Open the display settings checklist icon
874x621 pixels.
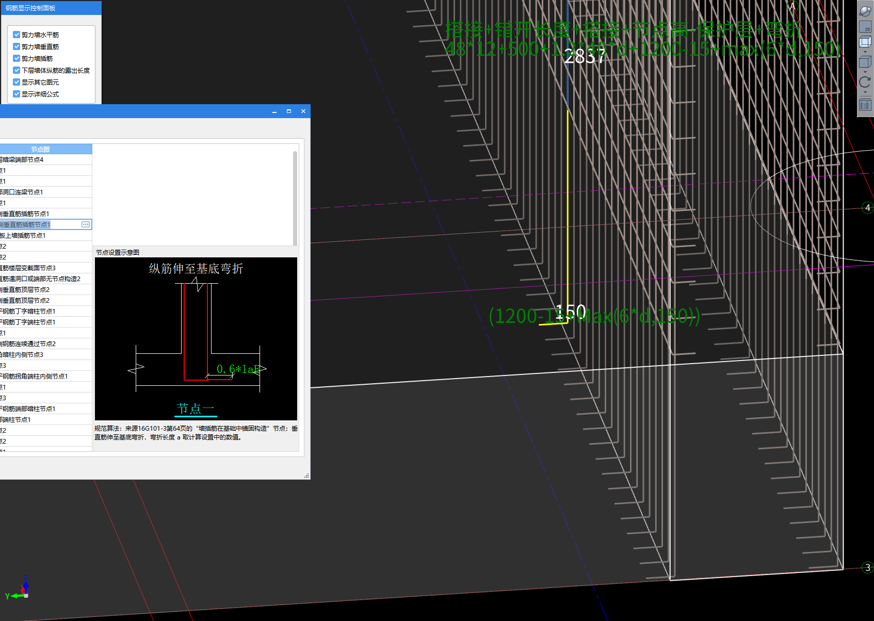[865, 105]
